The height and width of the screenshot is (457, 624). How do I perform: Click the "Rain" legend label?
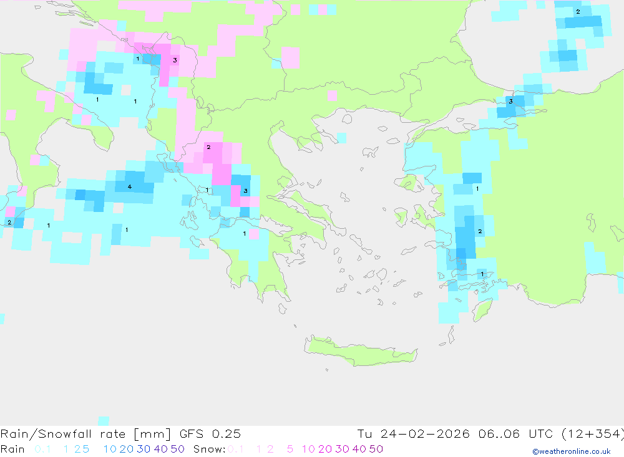(x=12, y=449)
